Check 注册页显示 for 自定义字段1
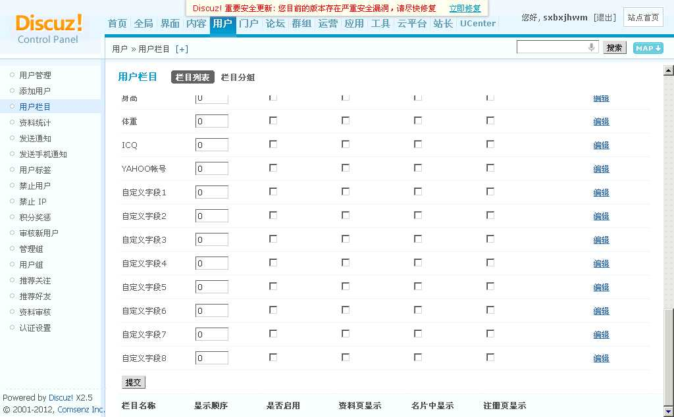The width and height of the screenshot is (674, 417). tap(490, 191)
